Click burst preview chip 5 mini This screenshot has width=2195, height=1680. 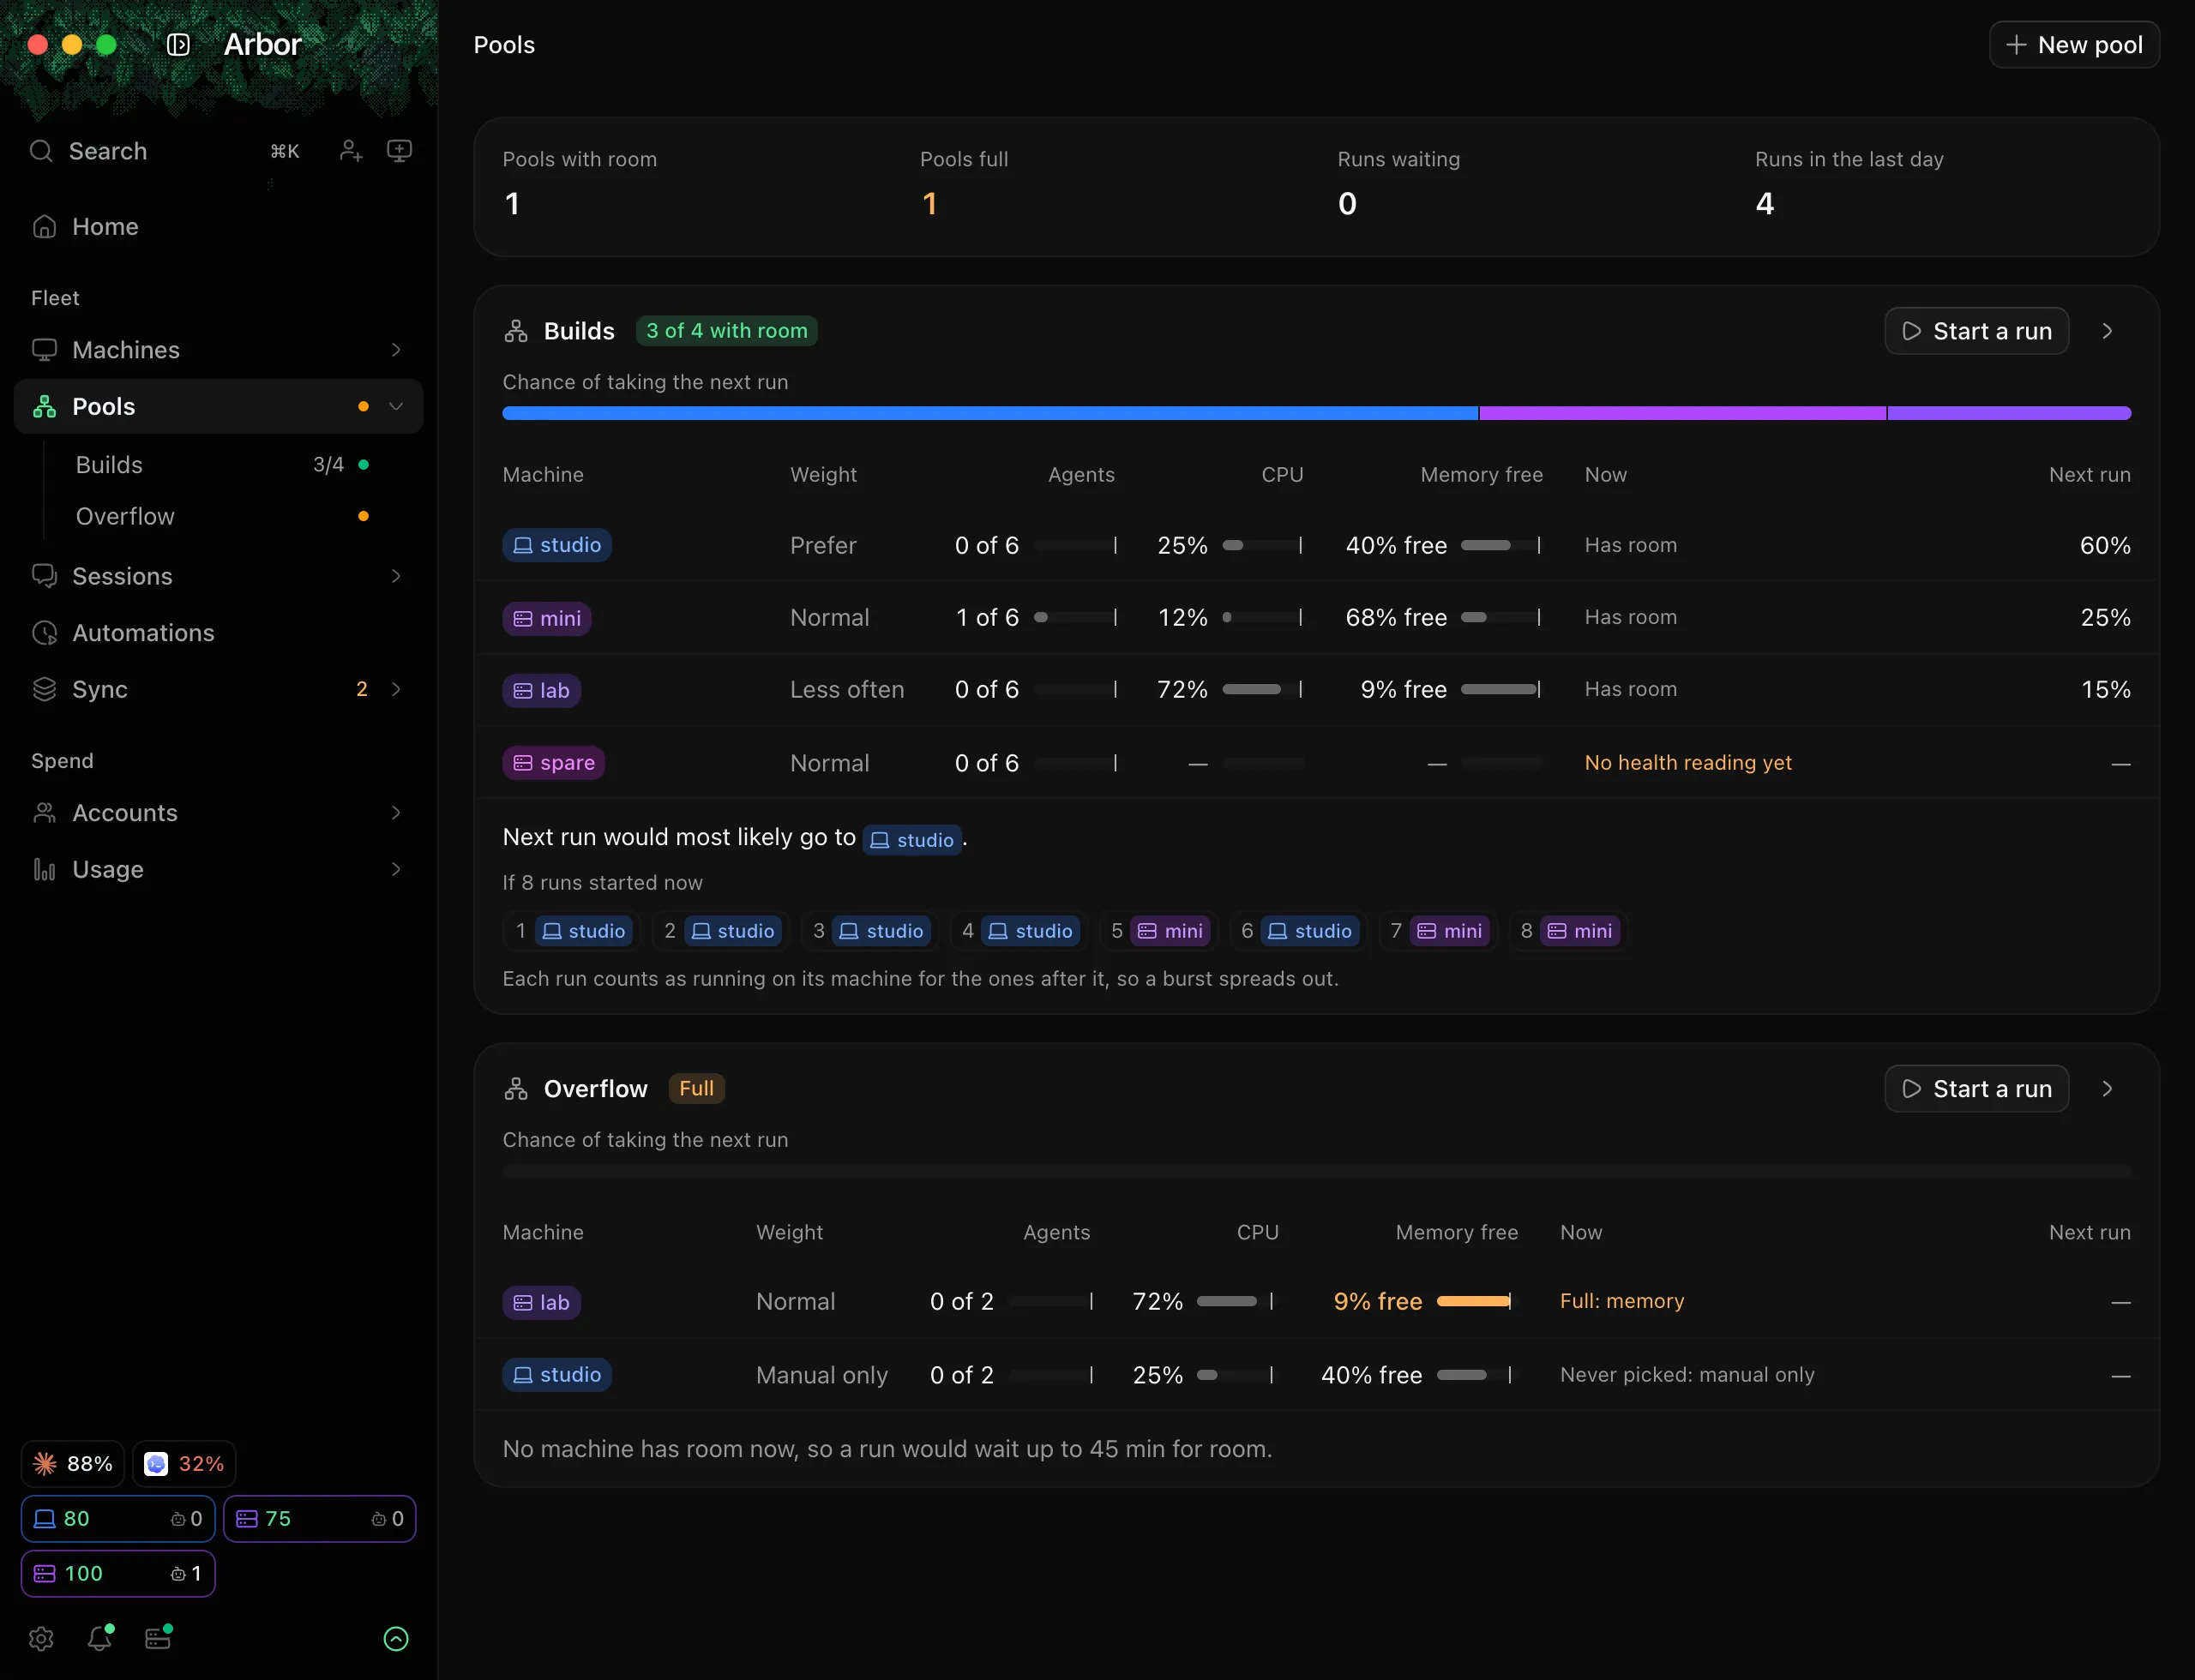pos(1158,931)
